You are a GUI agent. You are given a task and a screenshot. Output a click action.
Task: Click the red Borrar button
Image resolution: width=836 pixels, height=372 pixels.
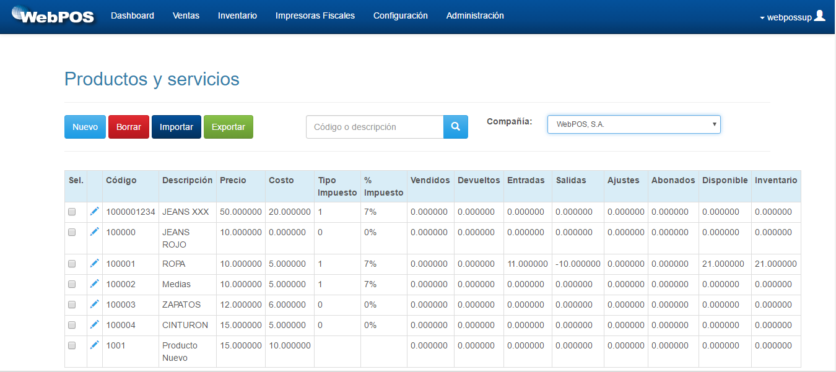[129, 127]
